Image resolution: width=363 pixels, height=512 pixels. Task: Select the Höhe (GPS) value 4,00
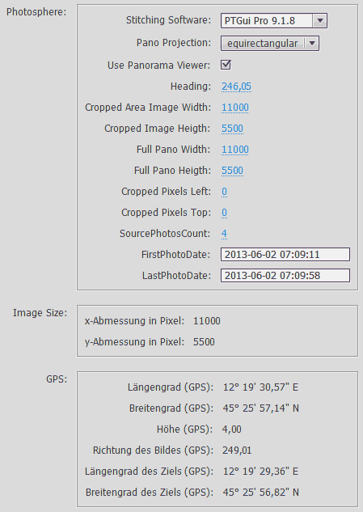(x=232, y=429)
